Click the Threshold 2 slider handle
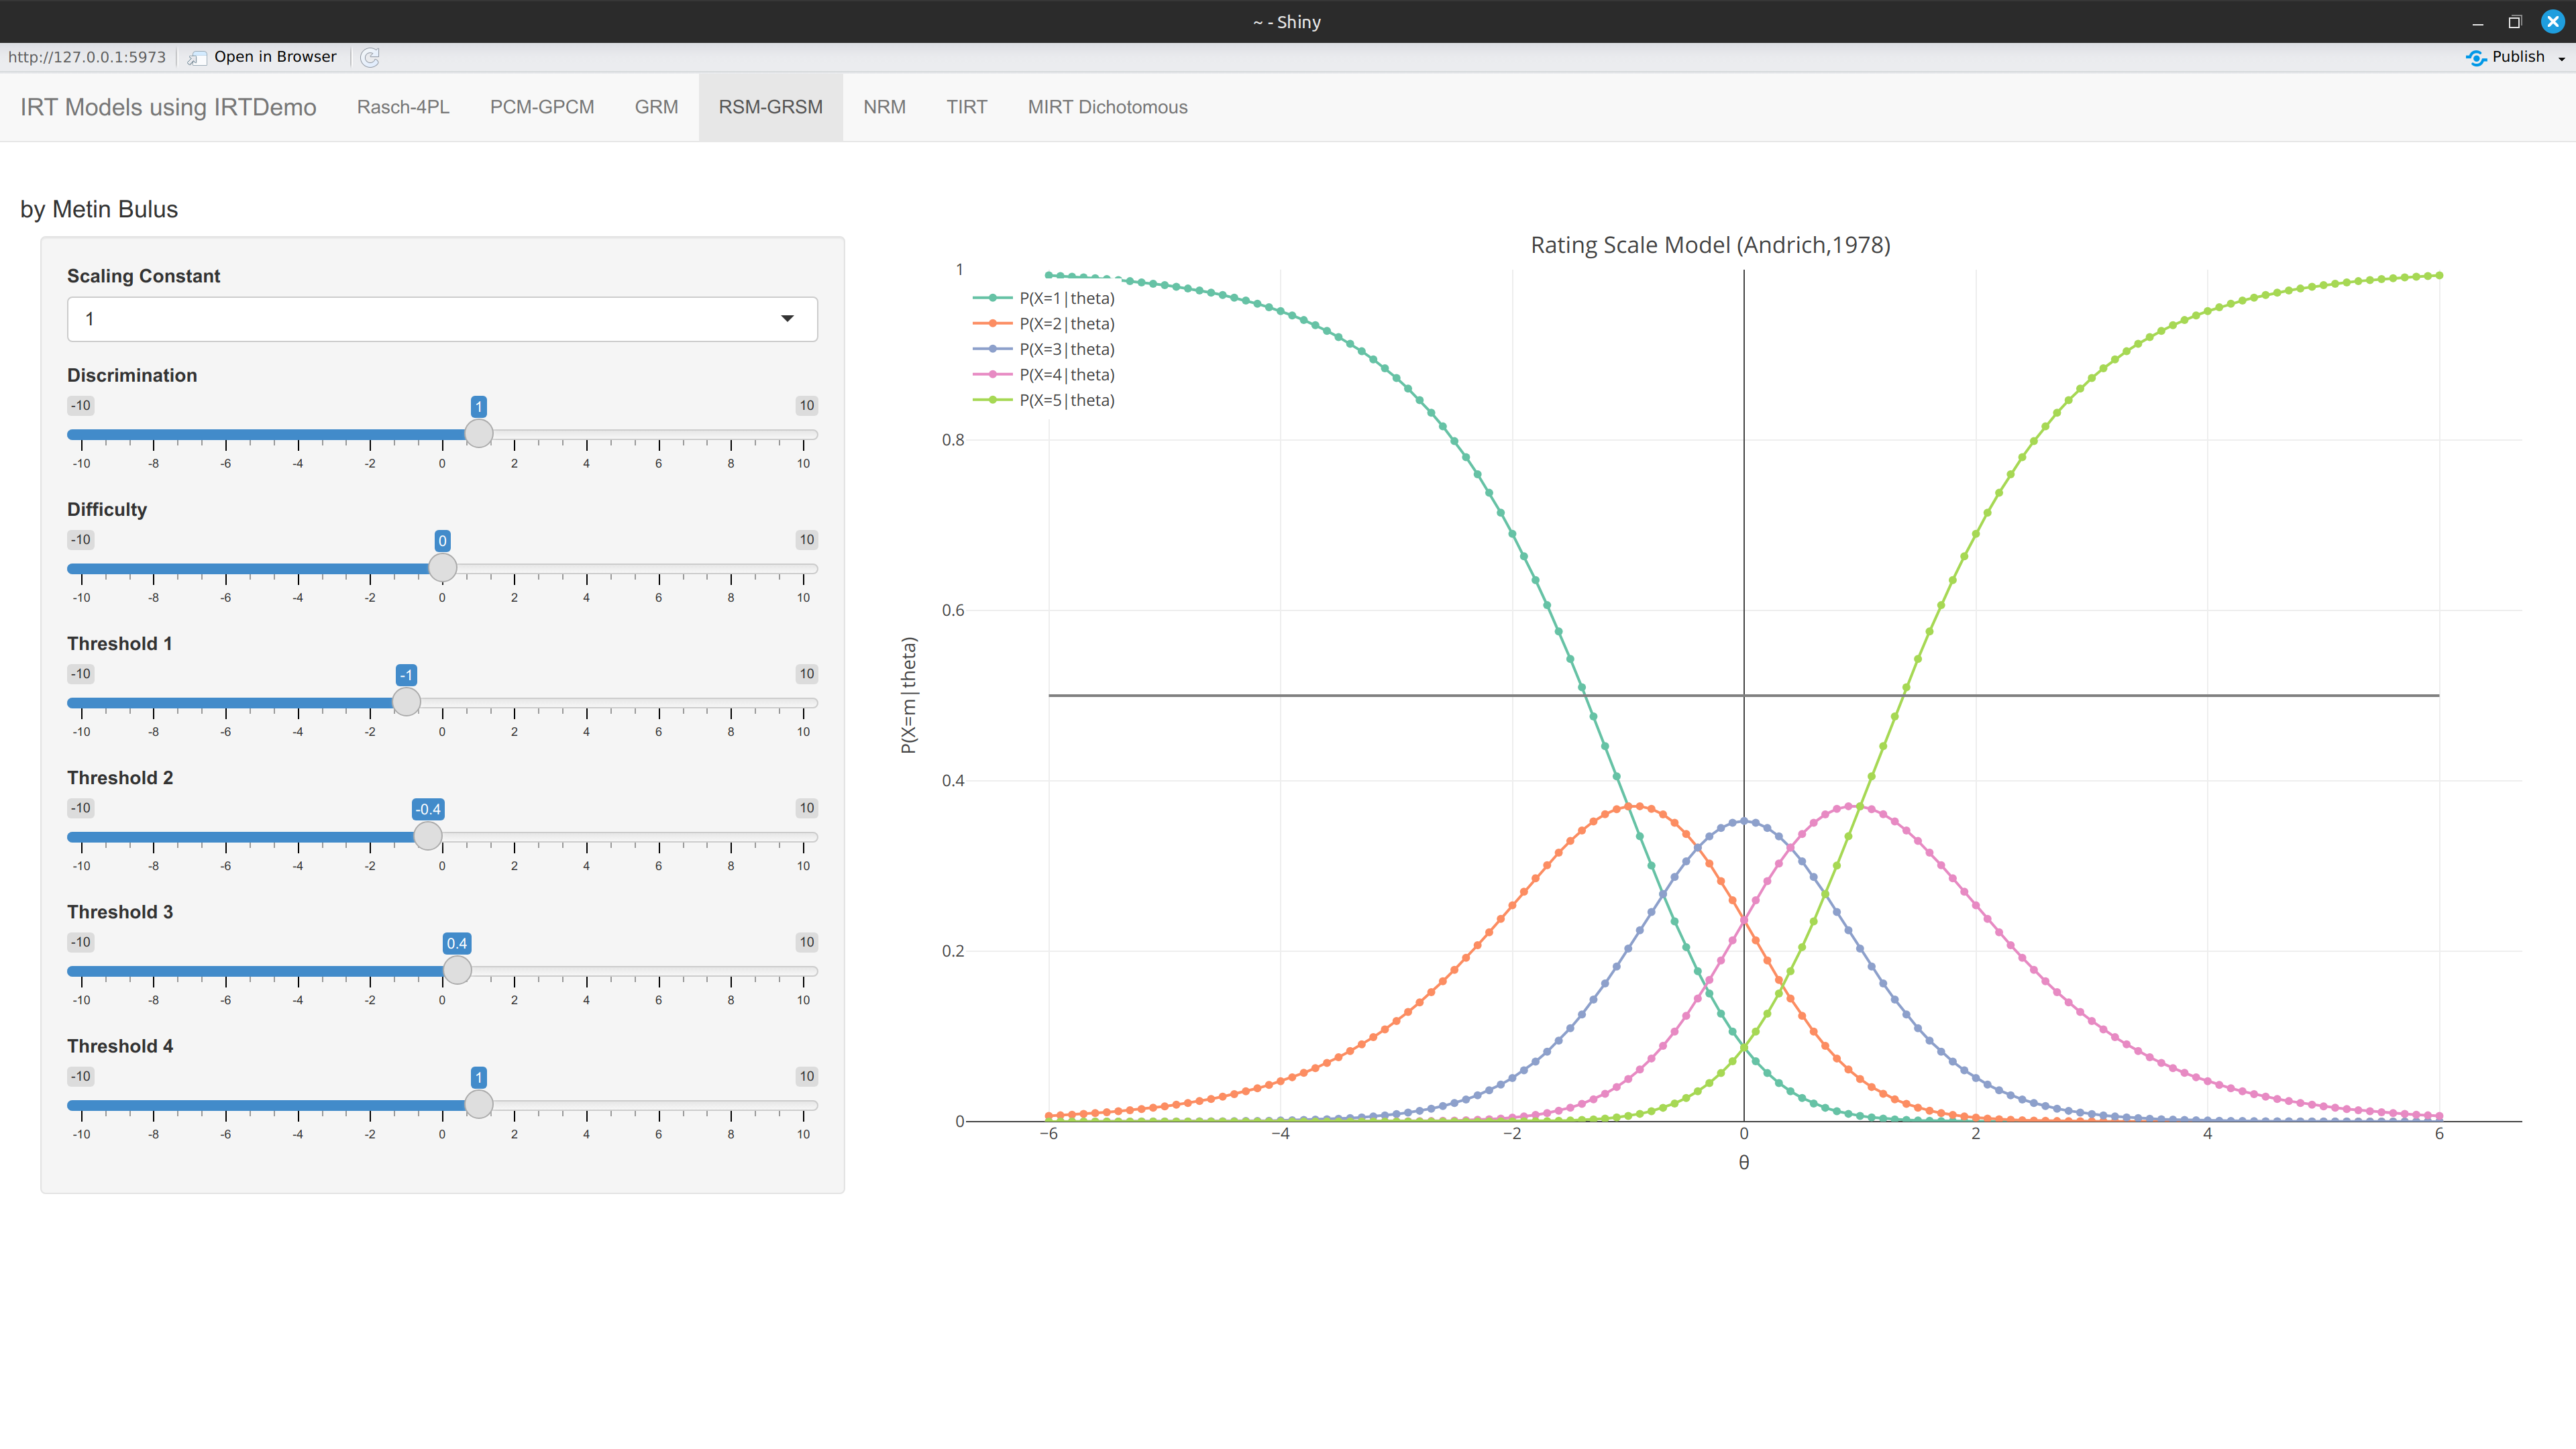The image size is (2576, 1449). pyautogui.click(x=428, y=836)
